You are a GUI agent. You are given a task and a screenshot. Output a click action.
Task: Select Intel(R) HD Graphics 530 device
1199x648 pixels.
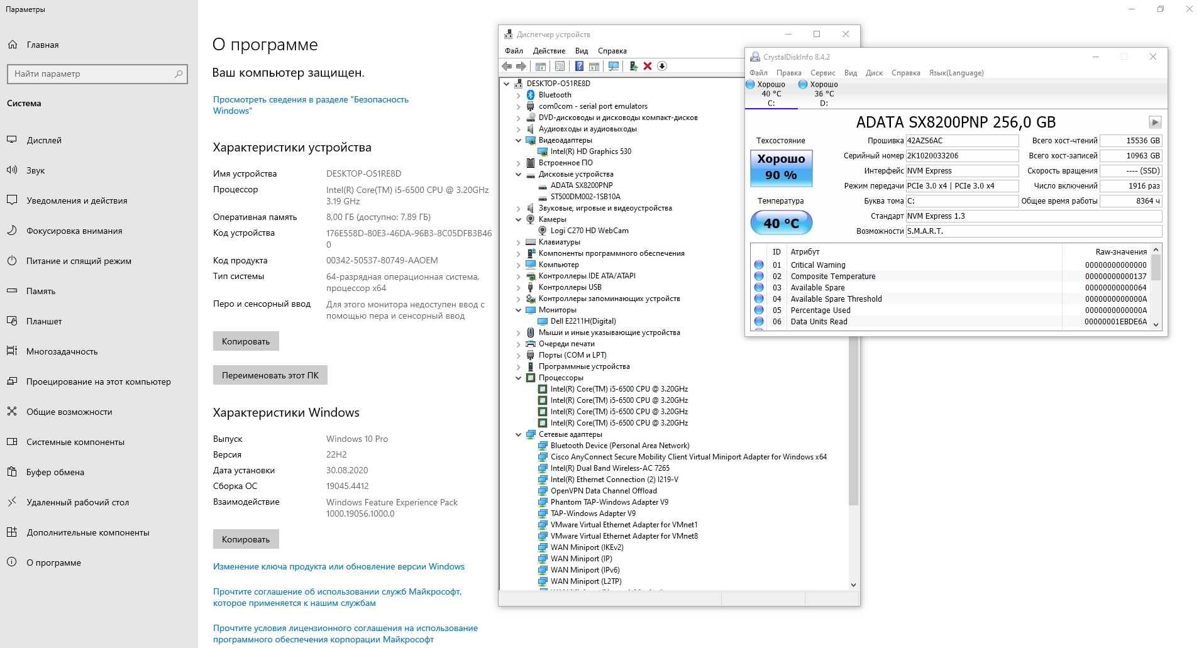(590, 151)
